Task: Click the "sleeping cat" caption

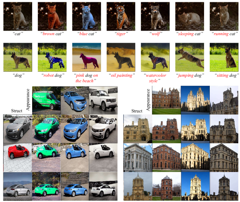Action: click(x=190, y=34)
